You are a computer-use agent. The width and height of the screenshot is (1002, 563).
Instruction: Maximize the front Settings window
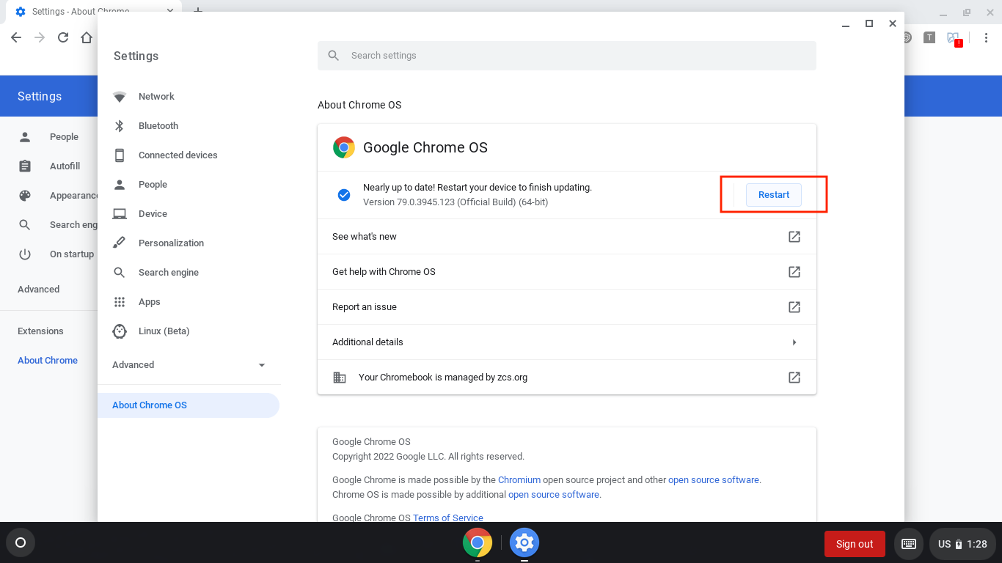[x=869, y=23]
